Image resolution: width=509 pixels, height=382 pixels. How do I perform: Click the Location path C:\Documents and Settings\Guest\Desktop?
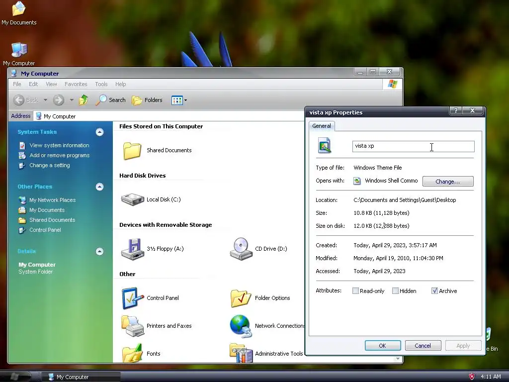pos(405,200)
